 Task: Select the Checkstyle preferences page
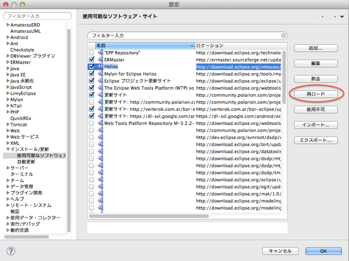22,50
